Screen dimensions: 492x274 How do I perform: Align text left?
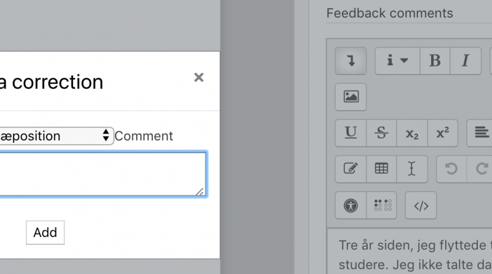pyautogui.click(x=480, y=133)
